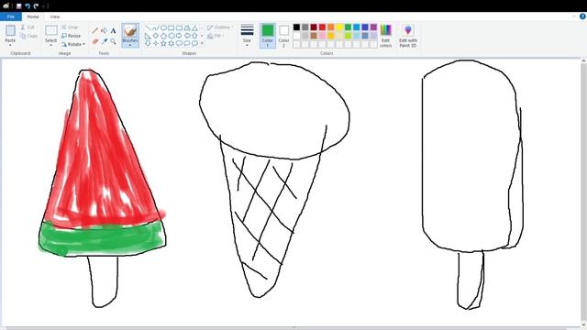Click the Redo arrow in title bar
This screenshot has width=587, height=330.
(x=36, y=6)
